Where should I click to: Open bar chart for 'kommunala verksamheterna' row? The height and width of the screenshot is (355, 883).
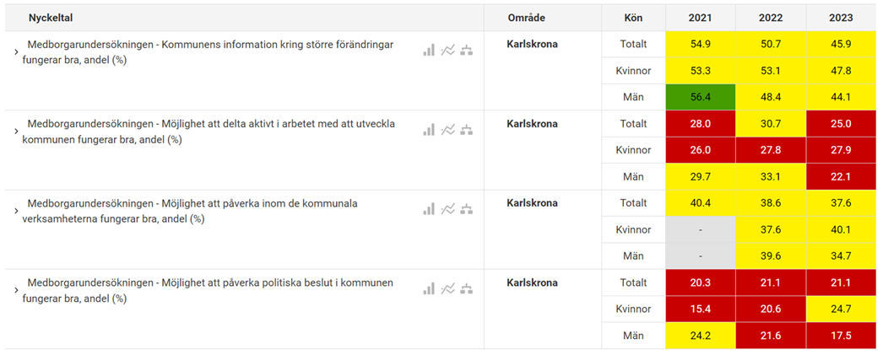429,209
